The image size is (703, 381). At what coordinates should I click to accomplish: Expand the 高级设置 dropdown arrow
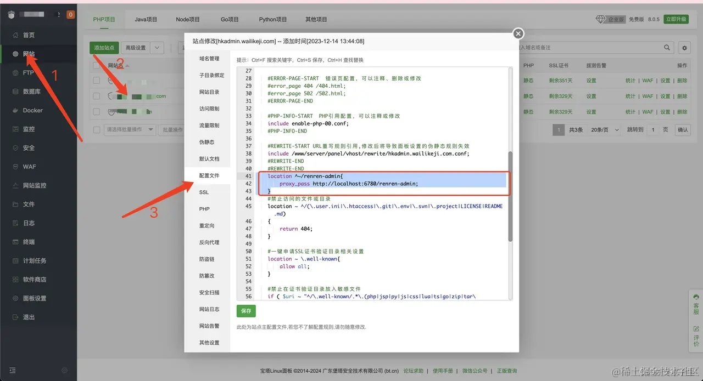click(157, 48)
